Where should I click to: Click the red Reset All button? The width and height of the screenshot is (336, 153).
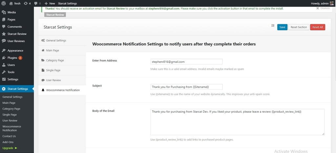coord(317,27)
